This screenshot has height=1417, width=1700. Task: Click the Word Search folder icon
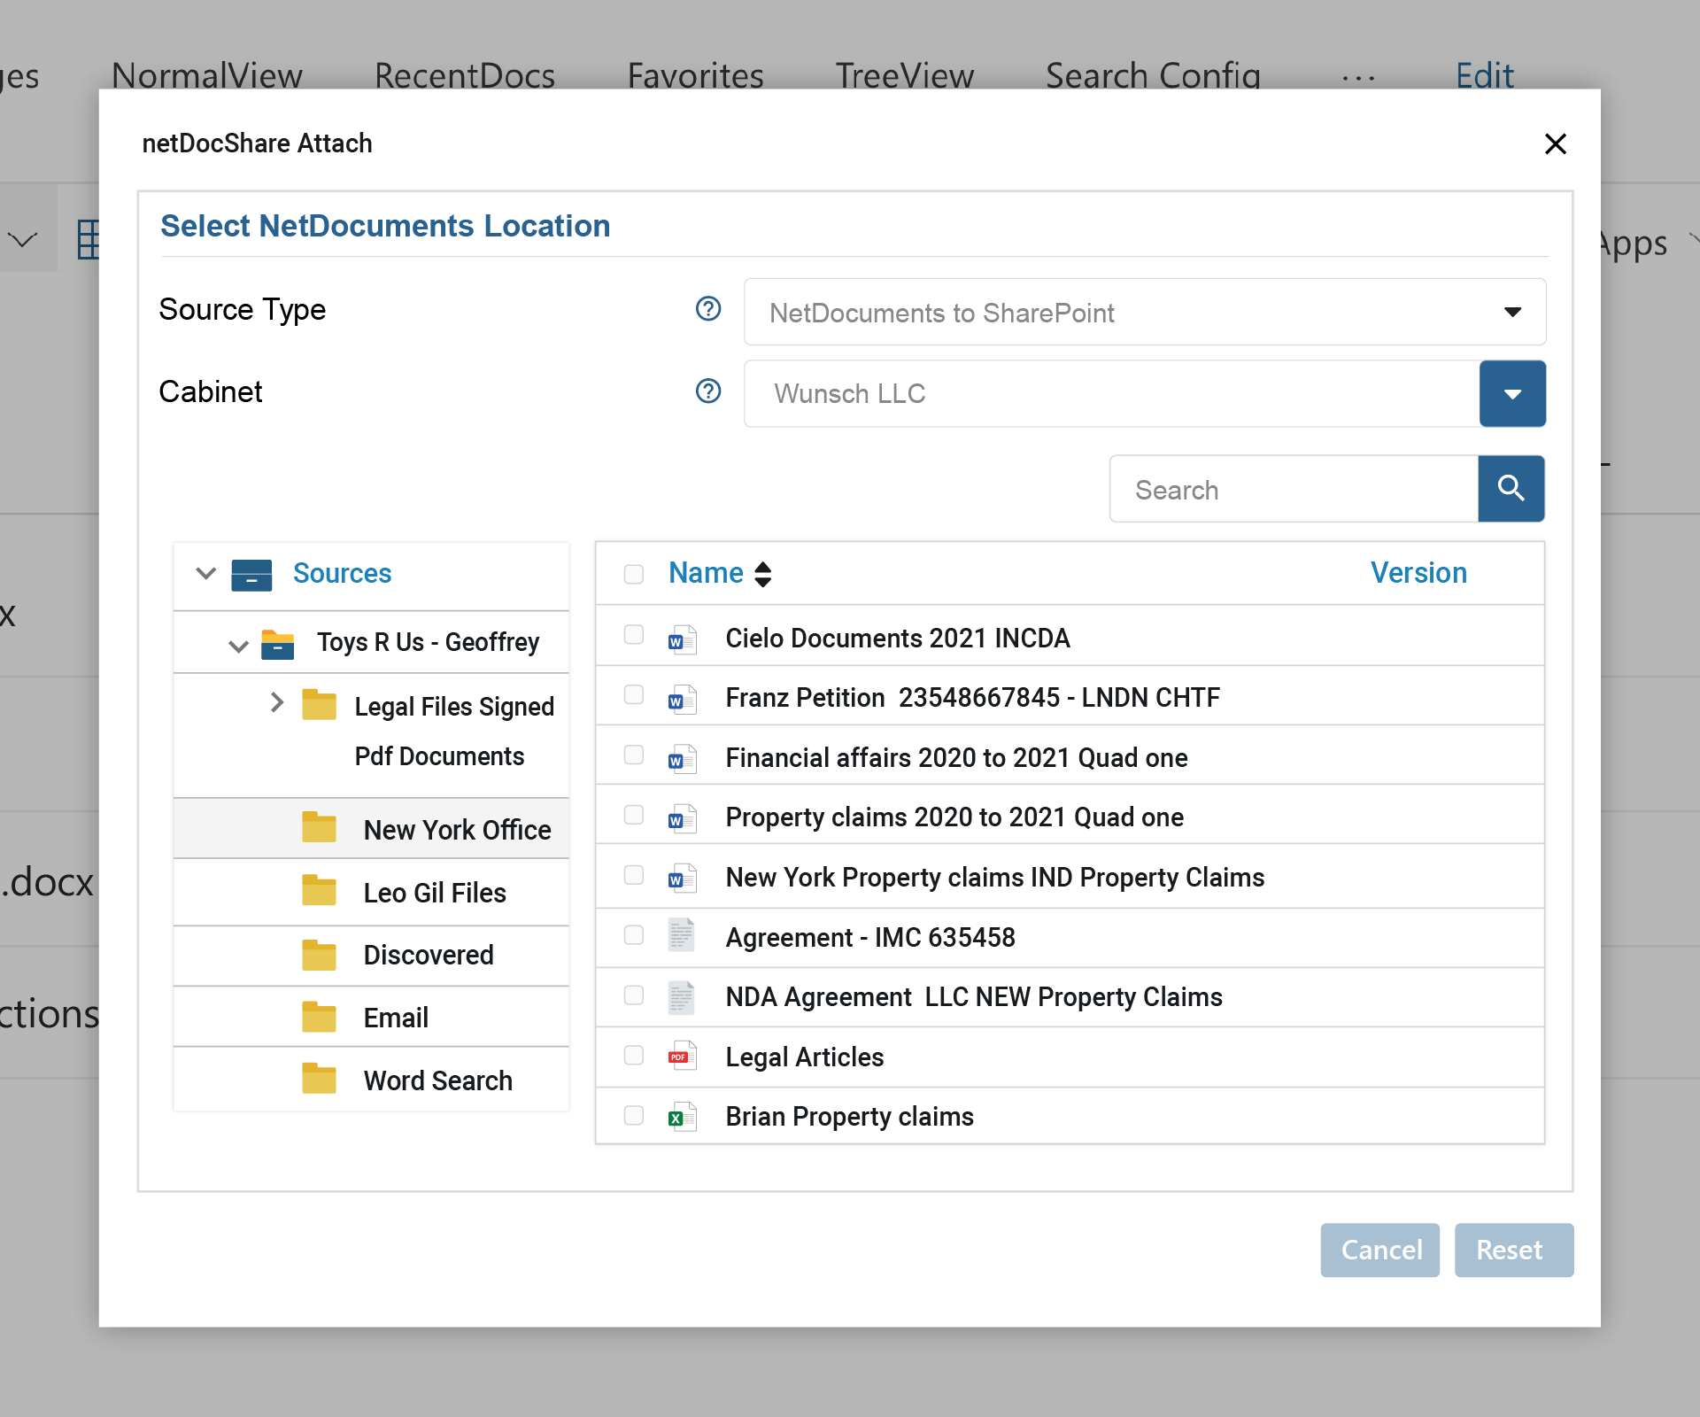[x=319, y=1079]
